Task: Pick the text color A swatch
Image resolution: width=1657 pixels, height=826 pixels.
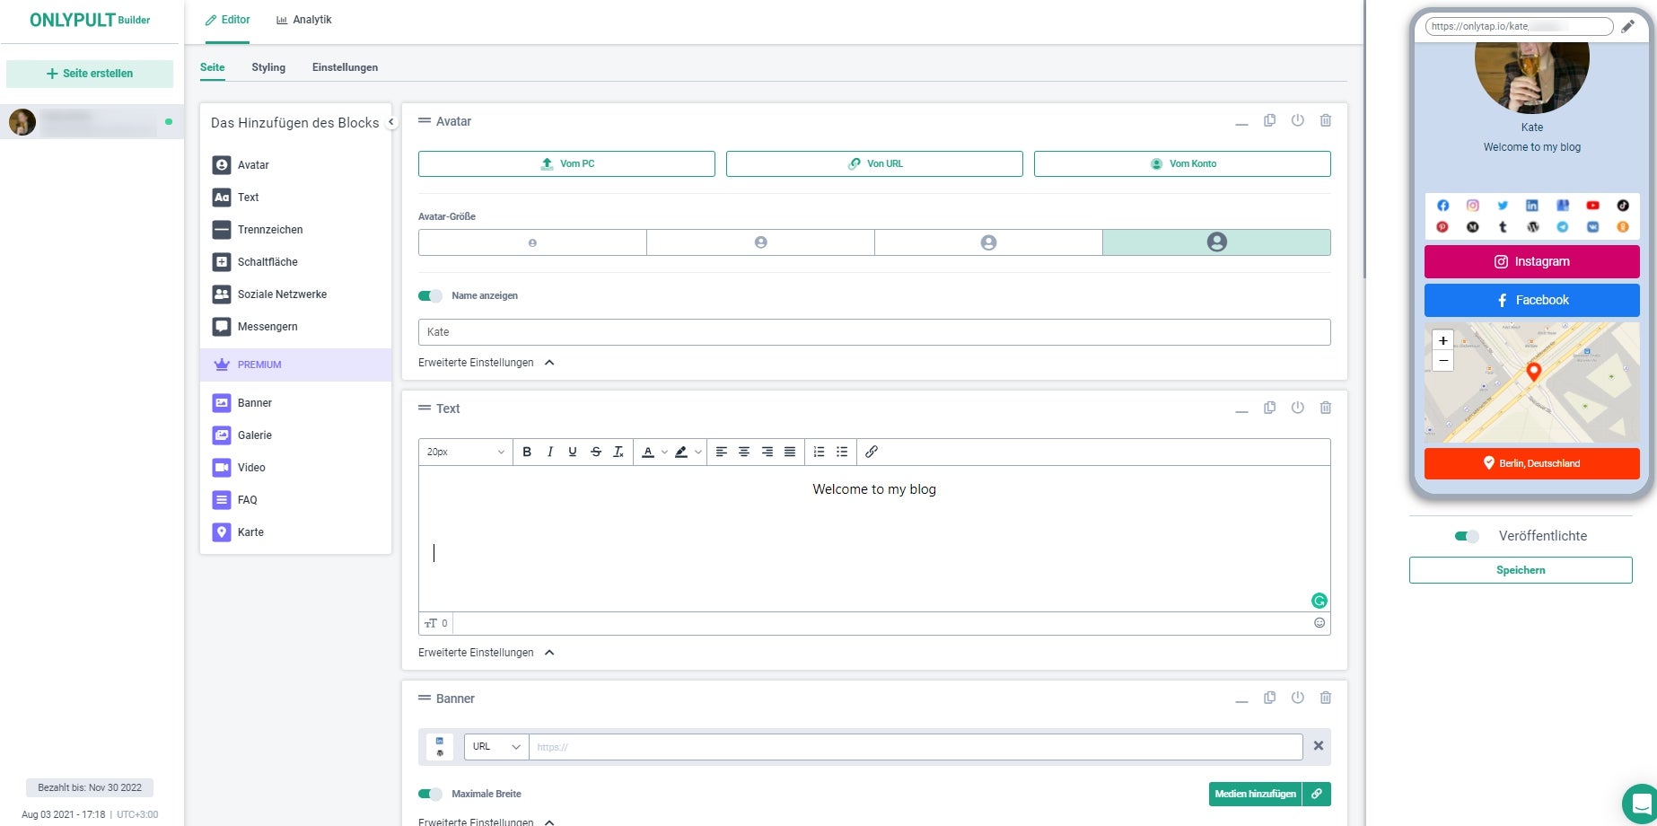Action: point(648,452)
